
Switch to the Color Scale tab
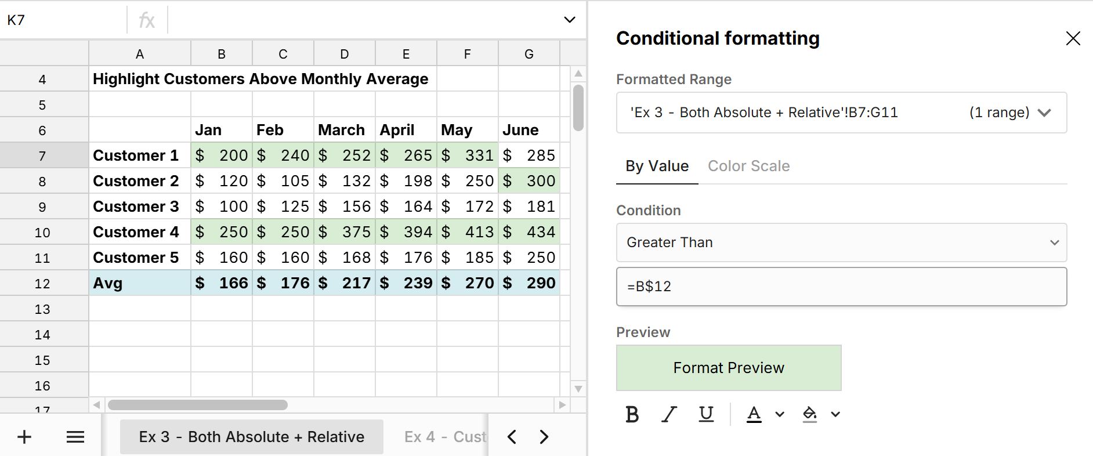pyautogui.click(x=748, y=166)
